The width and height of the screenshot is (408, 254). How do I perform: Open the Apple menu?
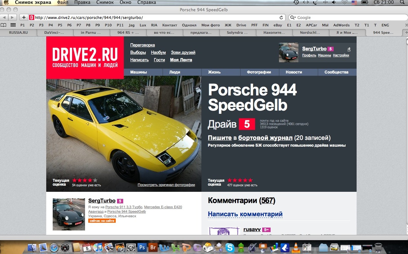click(x=6, y=2)
